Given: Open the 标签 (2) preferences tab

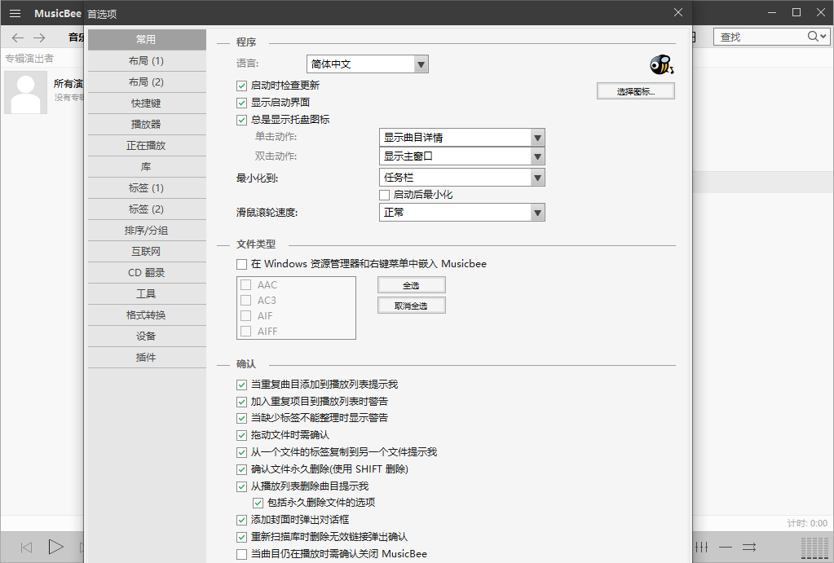Looking at the screenshot, I should click(147, 209).
